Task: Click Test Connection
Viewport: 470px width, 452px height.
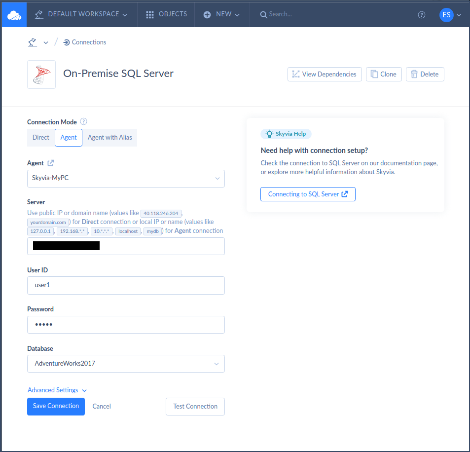Action: click(195, 407)
